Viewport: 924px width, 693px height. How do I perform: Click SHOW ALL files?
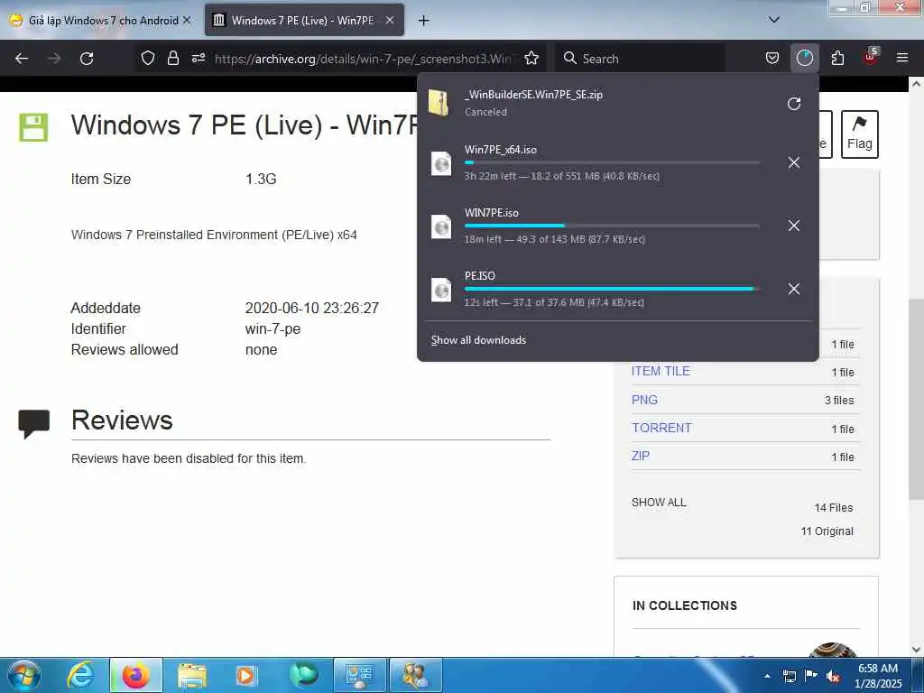(659, 503)
